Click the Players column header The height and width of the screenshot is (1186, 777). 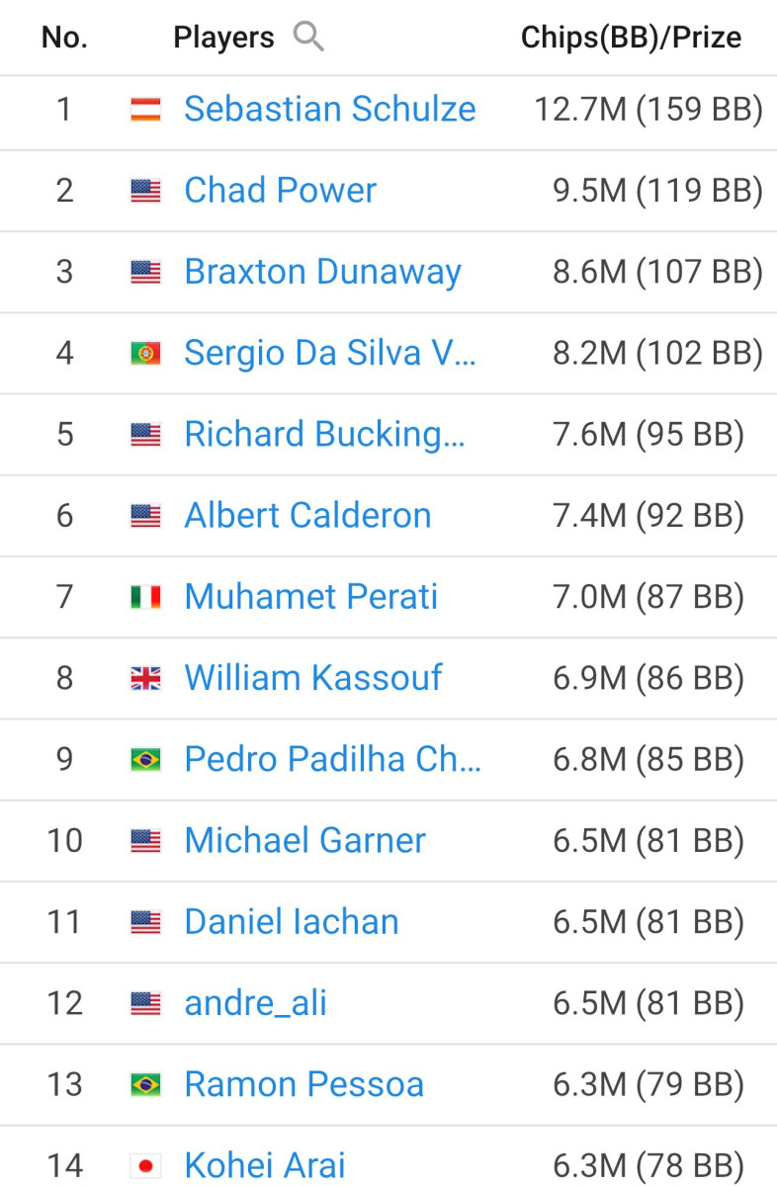(224, 39)
